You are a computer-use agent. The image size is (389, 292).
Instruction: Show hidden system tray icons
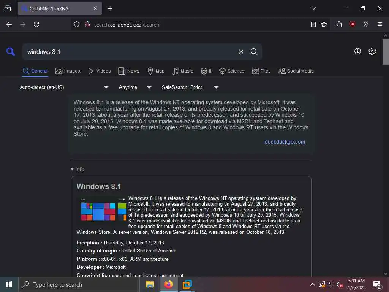[x=313, y=284]
